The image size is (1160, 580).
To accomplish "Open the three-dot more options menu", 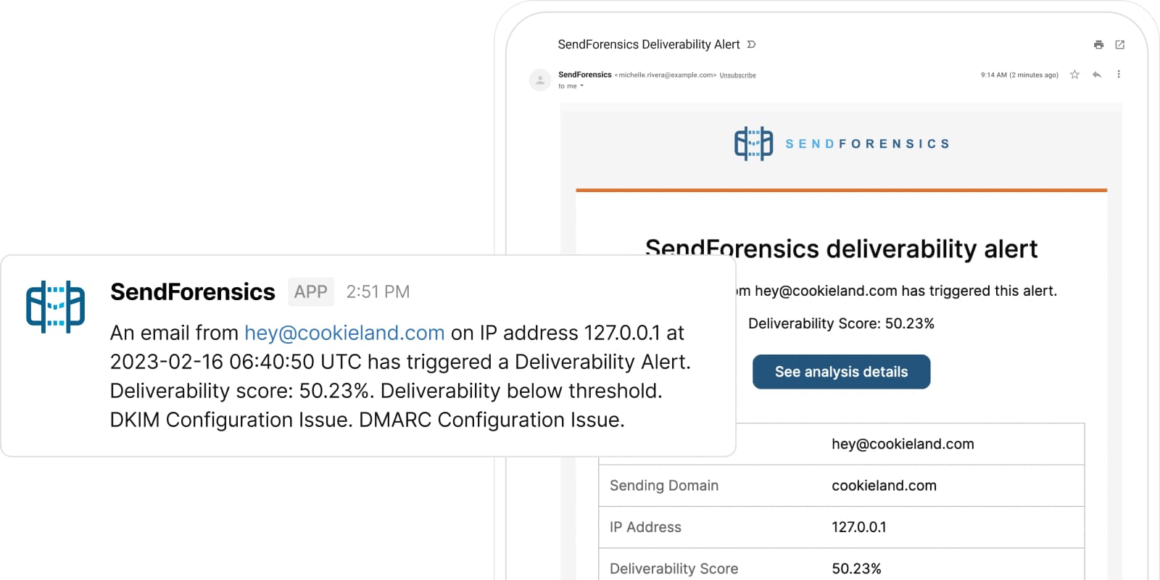I will tap(1119, 75).
